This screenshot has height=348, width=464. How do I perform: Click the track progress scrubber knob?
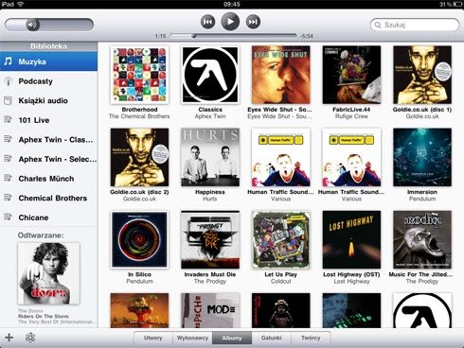194,36
